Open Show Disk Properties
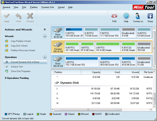 [21, 71]
